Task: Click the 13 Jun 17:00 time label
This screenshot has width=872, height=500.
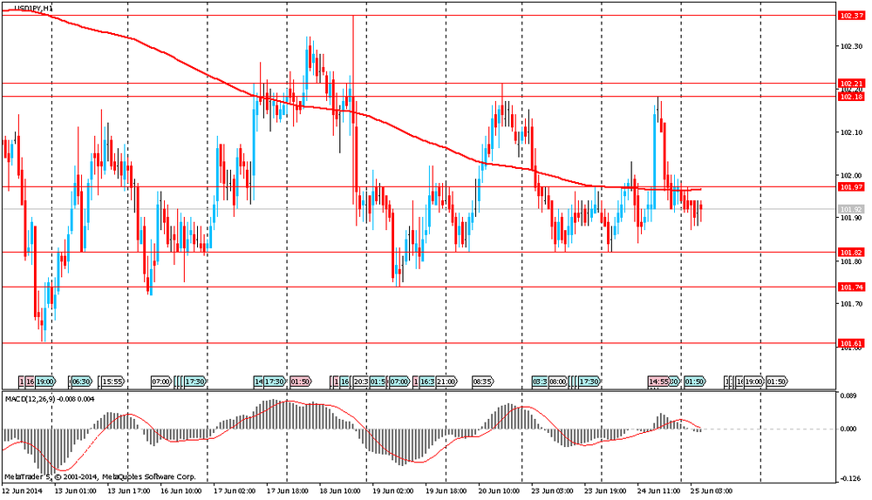Action: 128,491
